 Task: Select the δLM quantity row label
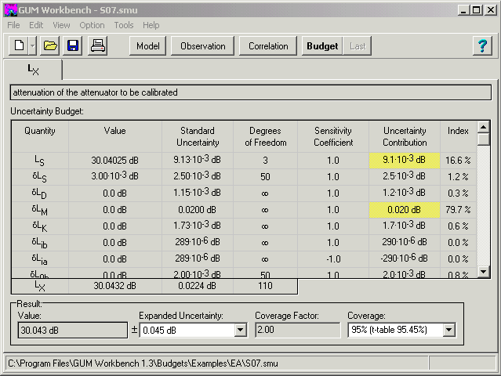coord(40,210)
